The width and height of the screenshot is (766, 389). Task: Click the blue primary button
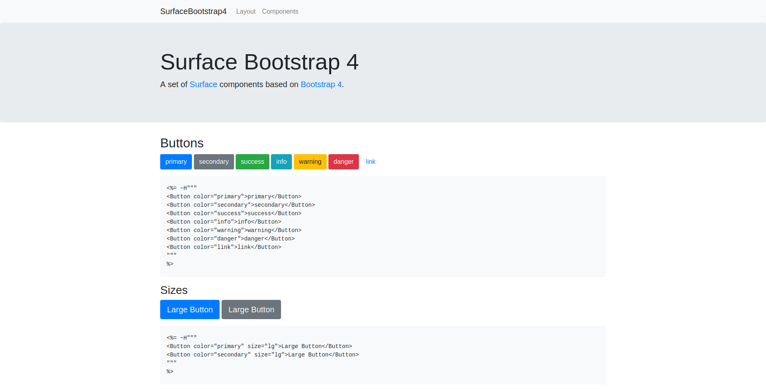coord(176,162)
